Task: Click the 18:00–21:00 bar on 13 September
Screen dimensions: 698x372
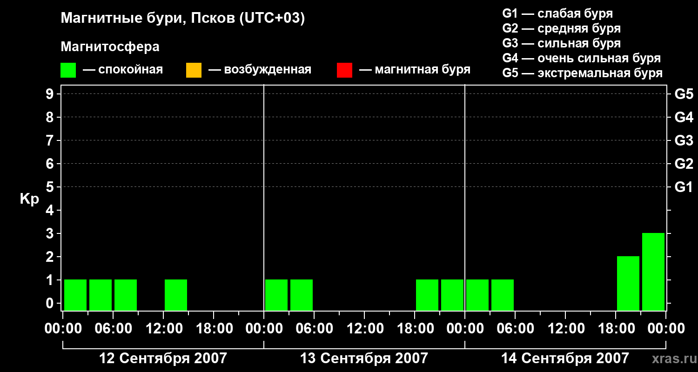Action: 427,295
